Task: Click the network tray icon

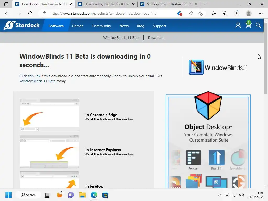Action: 235,195
